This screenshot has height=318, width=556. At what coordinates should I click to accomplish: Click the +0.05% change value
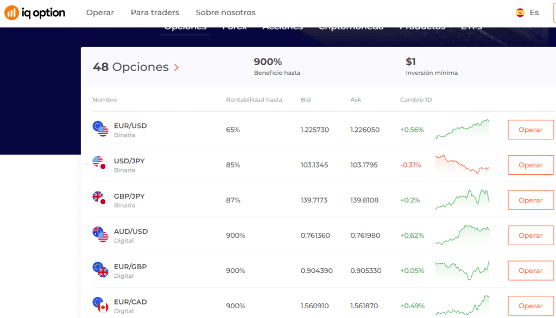412,270
